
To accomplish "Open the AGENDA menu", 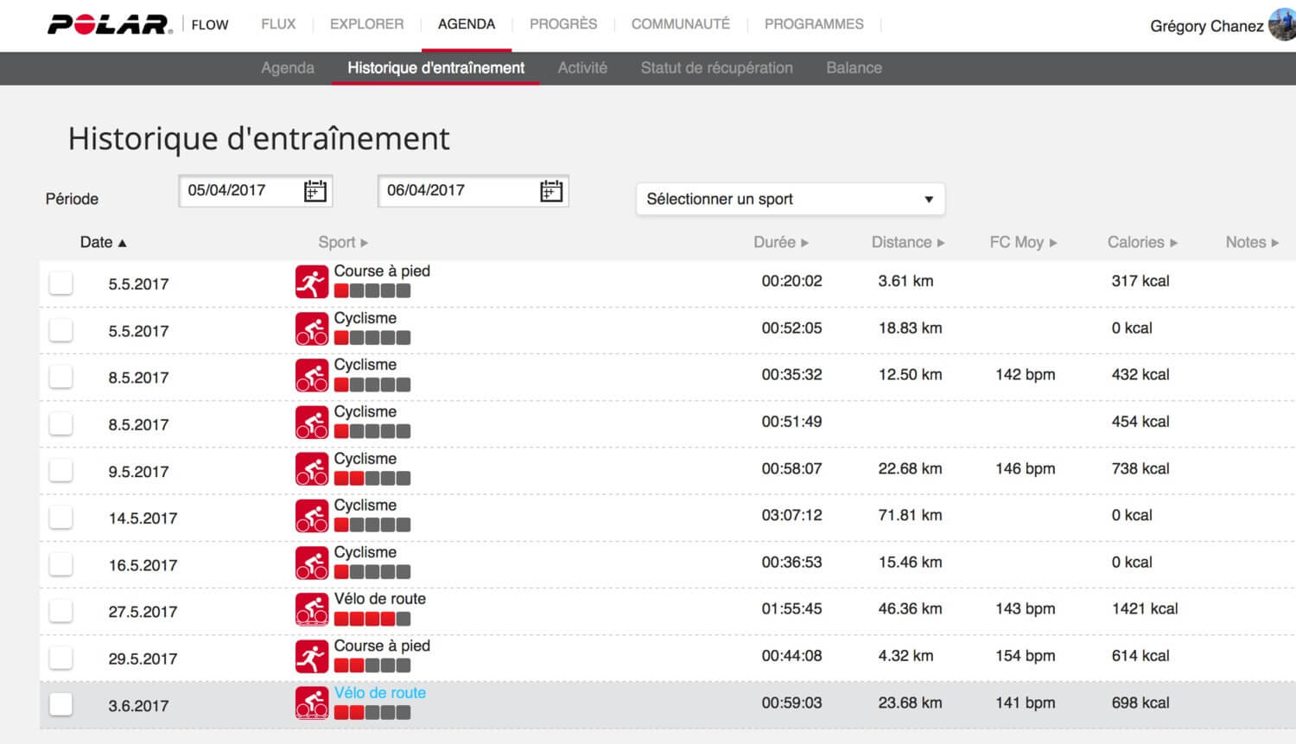I will [x=467, y=24].
